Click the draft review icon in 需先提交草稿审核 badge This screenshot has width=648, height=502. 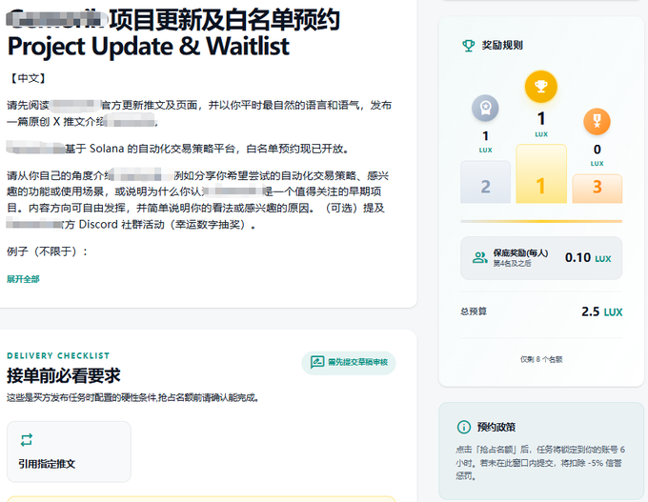point(317,362)
